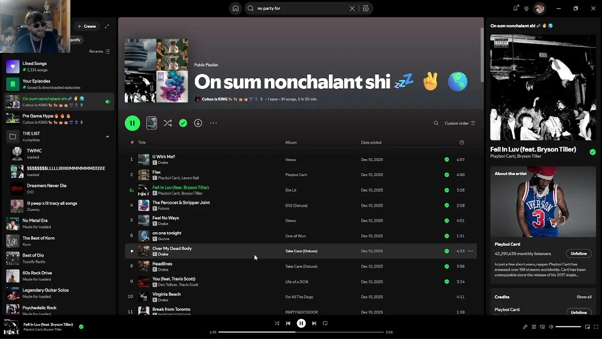Click the Future artist link under The Percocet & Stripper Joint
Screen dimensions: 602x339
coord(163,208)
